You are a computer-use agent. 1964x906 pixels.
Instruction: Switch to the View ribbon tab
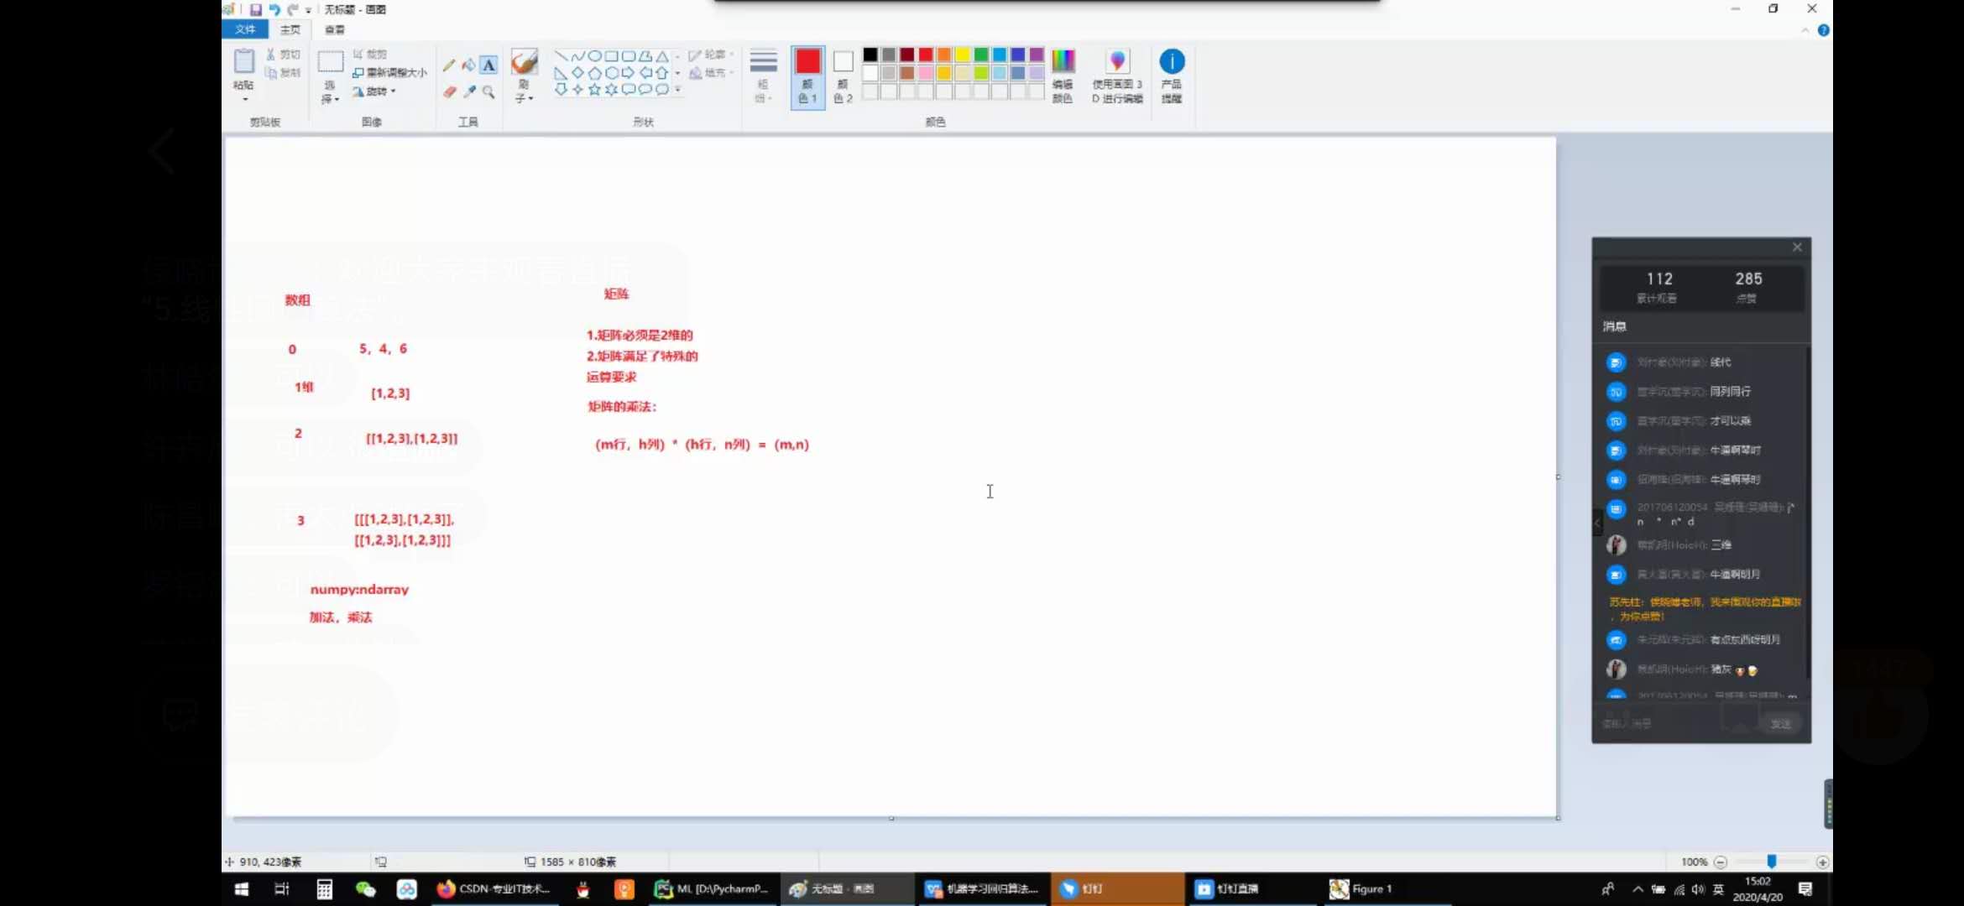(335, 29)
